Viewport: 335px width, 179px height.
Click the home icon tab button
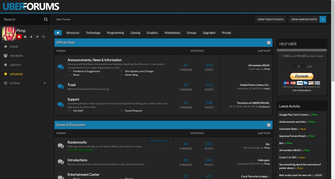point(58,33)
